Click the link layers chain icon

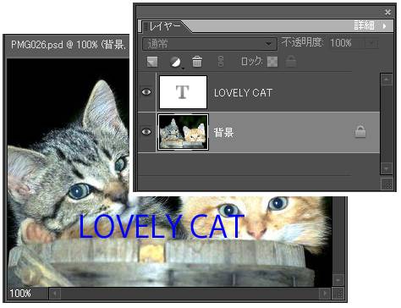point(221,61)
